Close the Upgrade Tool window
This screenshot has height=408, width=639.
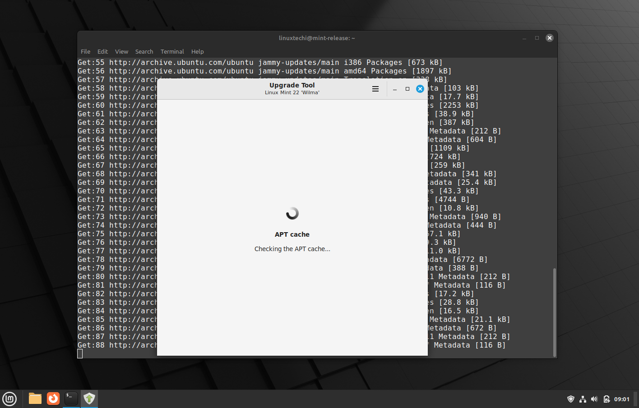[420, 89]
